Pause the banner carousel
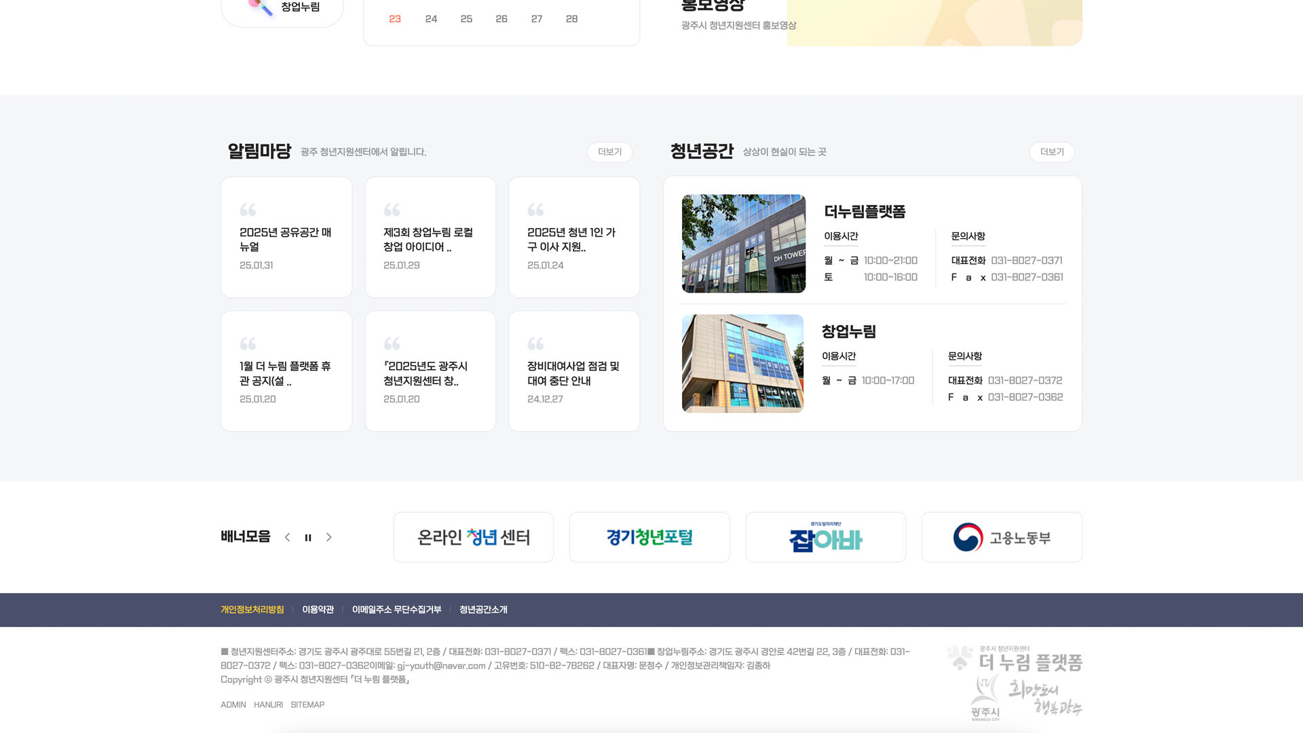 tap(308, 538)
